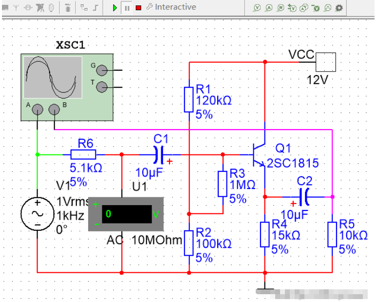This screenshot has height=302, width=376.
Task: Click the 100kΩ value of R2
Action: coord(214,244)
